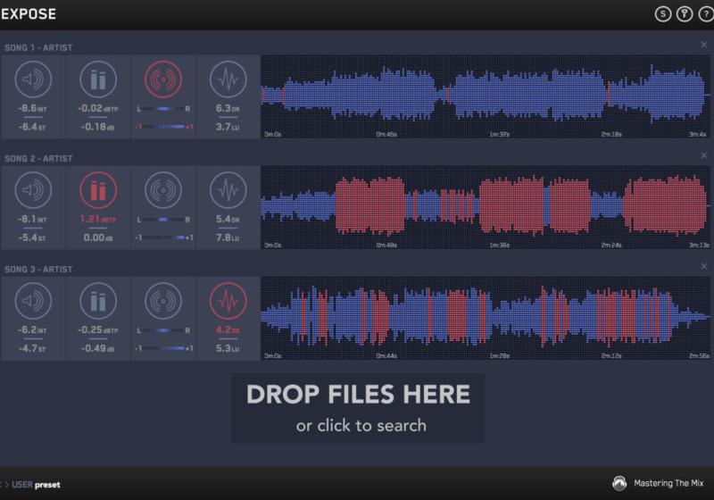Click Song 3 short-term -4.7 value

pos(32,348)
